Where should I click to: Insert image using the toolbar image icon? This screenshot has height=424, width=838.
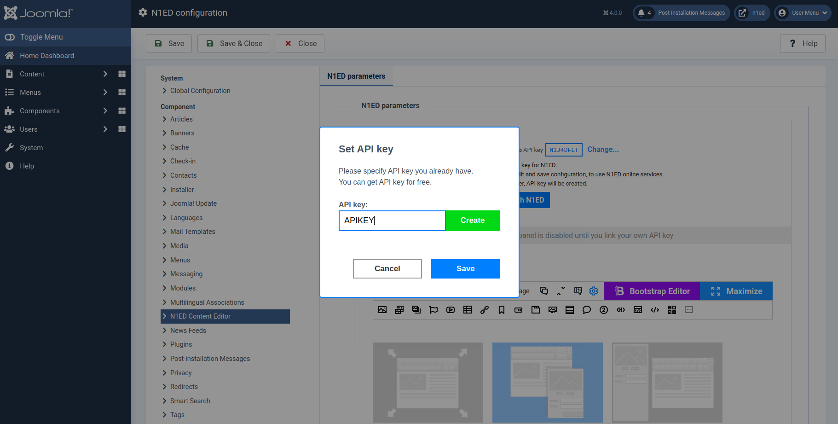pyautogui.click(x=382, y=310)
